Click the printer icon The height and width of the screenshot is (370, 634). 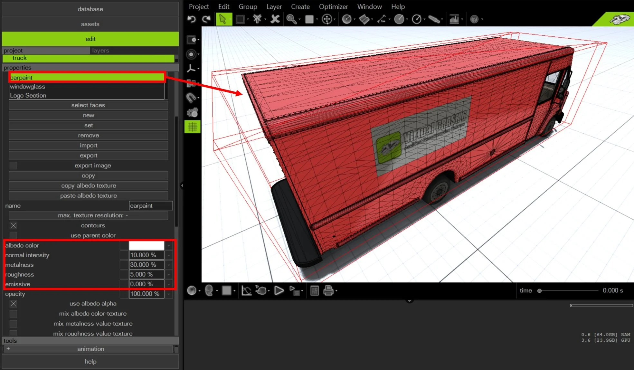click(x=328, y=291)
